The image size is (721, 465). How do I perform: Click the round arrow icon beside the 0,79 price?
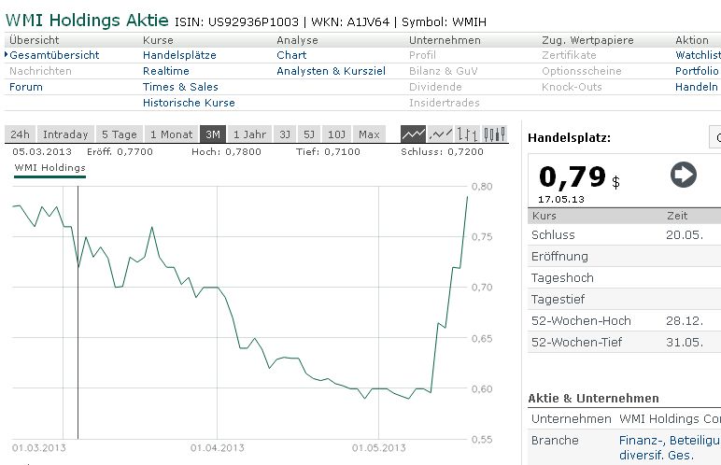[x=684, y=175]
